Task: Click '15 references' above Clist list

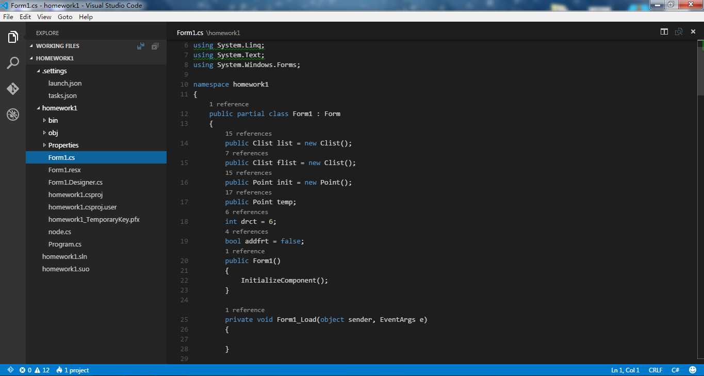Action: point(248,134)
